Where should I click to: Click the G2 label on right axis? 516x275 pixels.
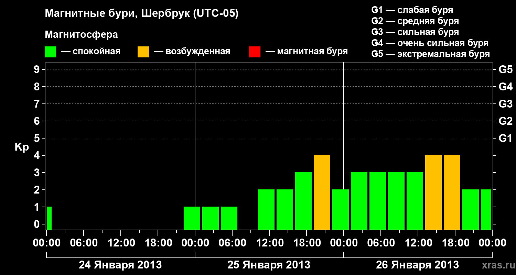coord(505,121)
